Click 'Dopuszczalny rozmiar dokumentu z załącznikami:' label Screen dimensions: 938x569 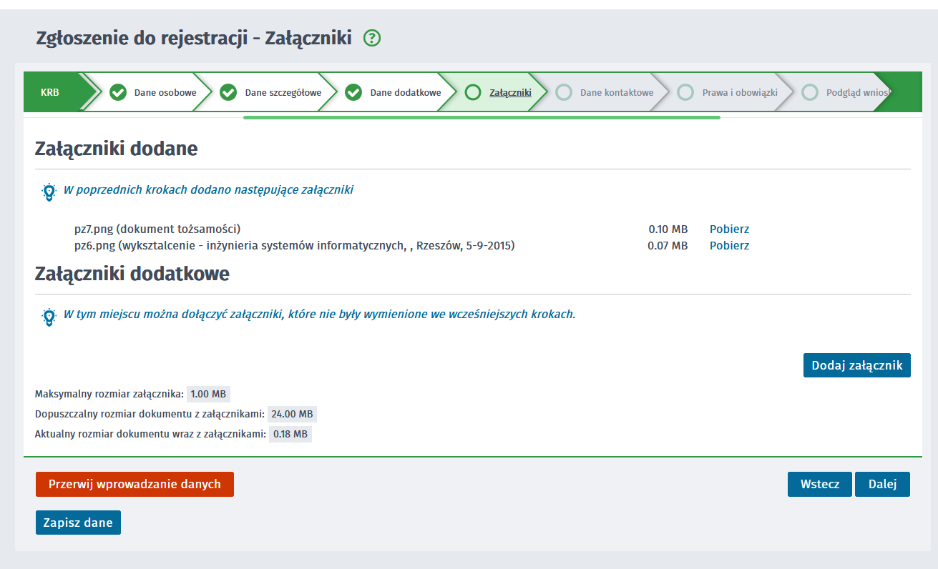tap(150, 414)
